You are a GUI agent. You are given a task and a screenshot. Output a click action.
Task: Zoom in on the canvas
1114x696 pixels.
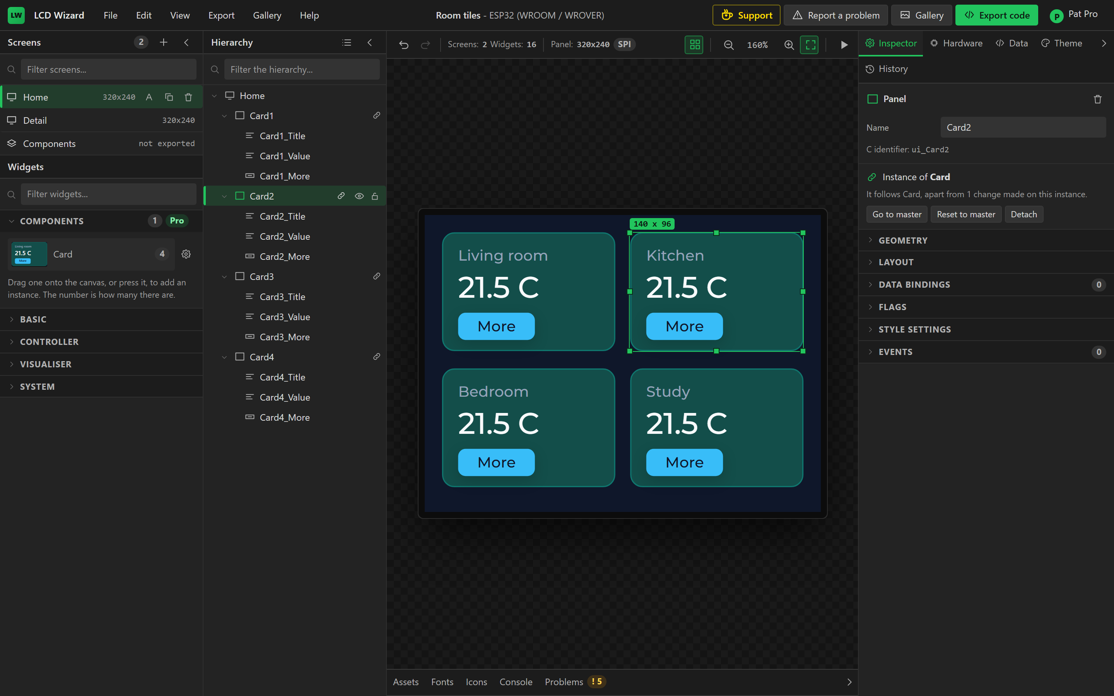tap(789, 44)
